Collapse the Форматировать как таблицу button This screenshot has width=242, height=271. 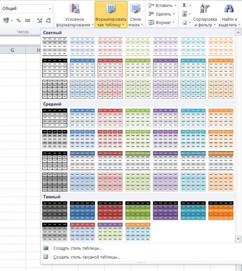click(111, 15)
